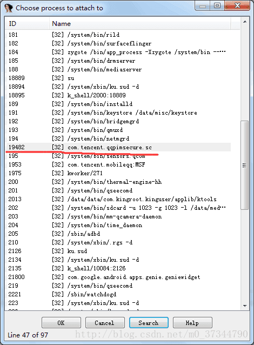This screenshot has width=254, height=345.
Task: Select process 223 ku.sud -d
Action: [x=118, y=303]
